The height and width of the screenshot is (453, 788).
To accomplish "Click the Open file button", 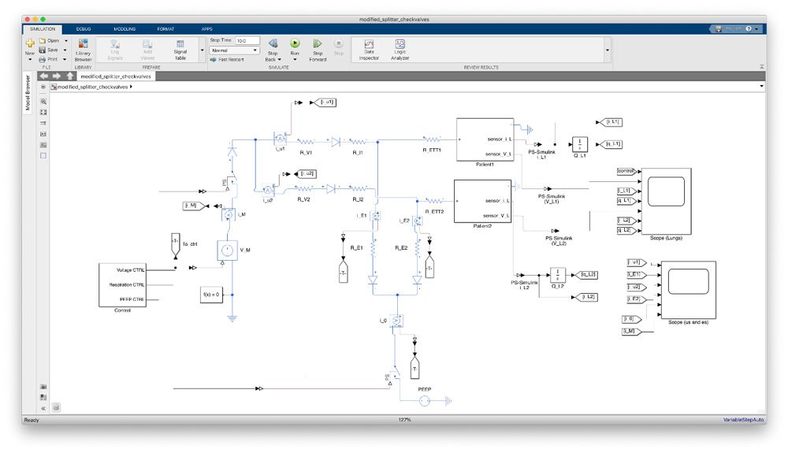I will pos(50,40).
